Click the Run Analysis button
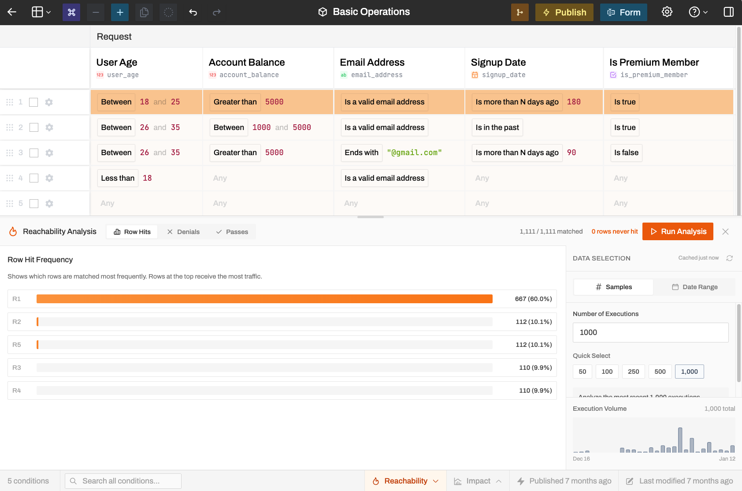Viewport: 742px width, 491px height. point(678,231)
